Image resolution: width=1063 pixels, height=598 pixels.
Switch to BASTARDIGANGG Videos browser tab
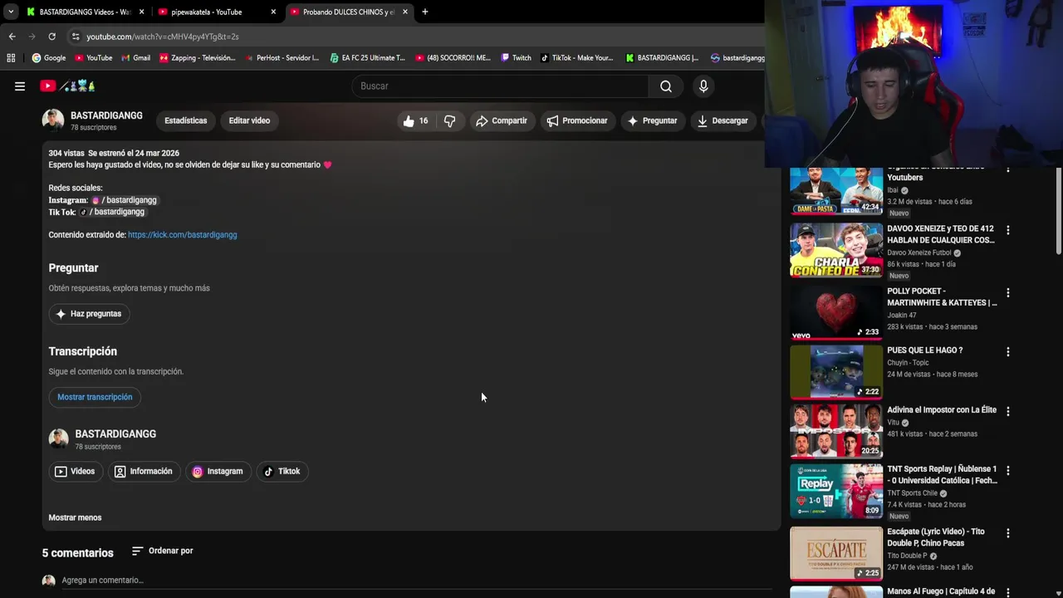click(x=86, y=12)
